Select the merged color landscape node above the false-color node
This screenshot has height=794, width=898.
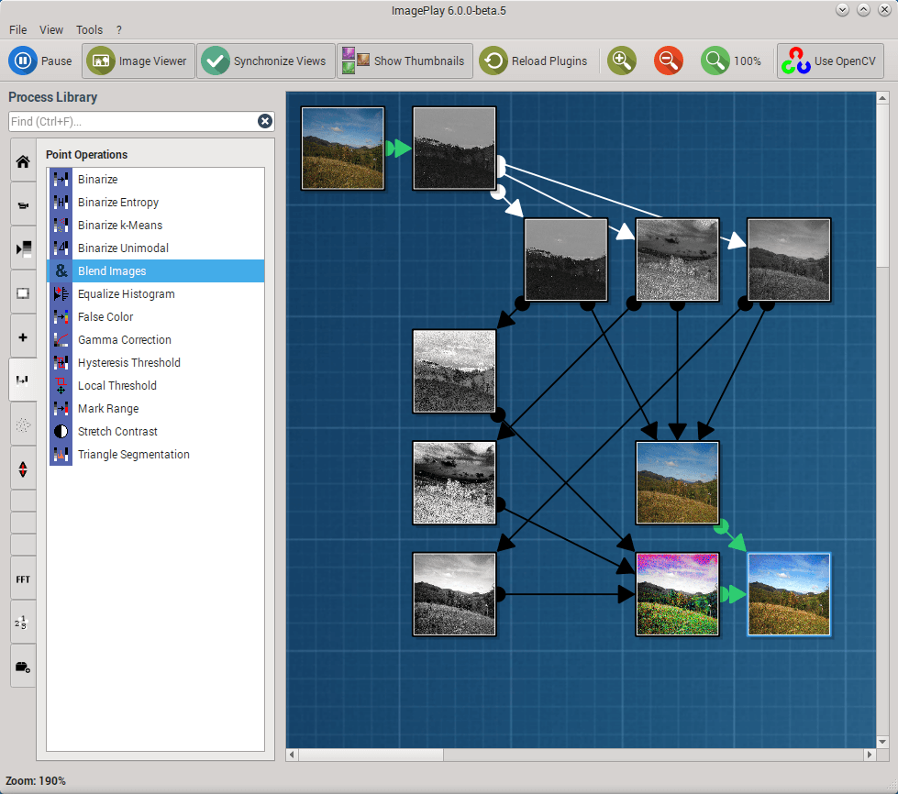coord(677,482)
